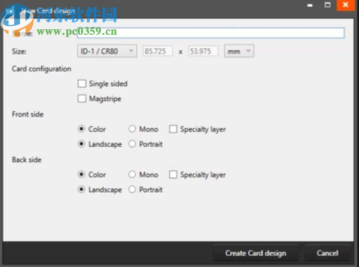Image resolution: width=359 pixels, height=267 pixels.
Task: Enable Back side Specialty layer checkbox
Action: tap(173, 174)
